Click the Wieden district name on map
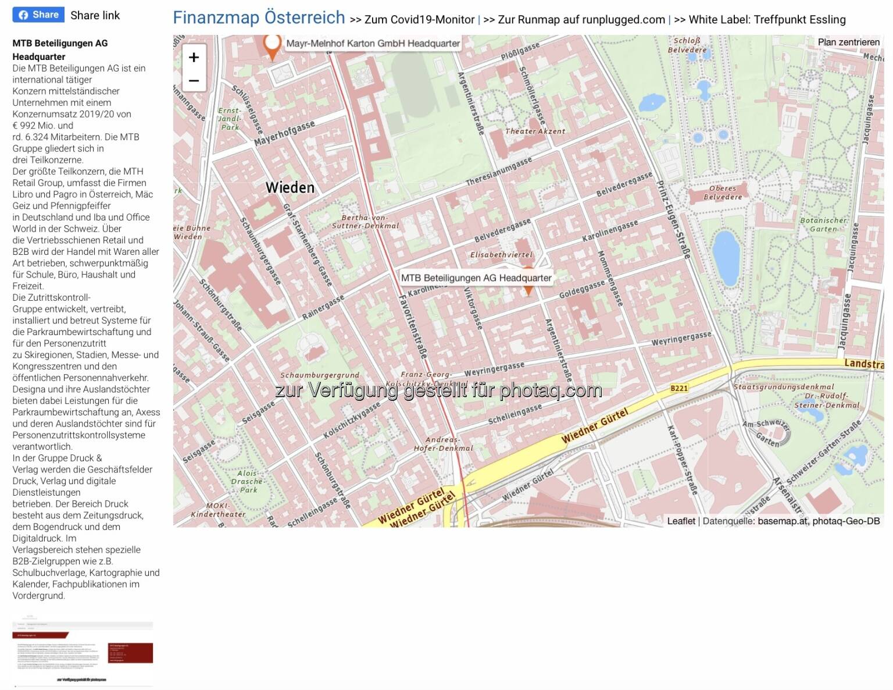 pyautogui.click(x=290, y=187)
